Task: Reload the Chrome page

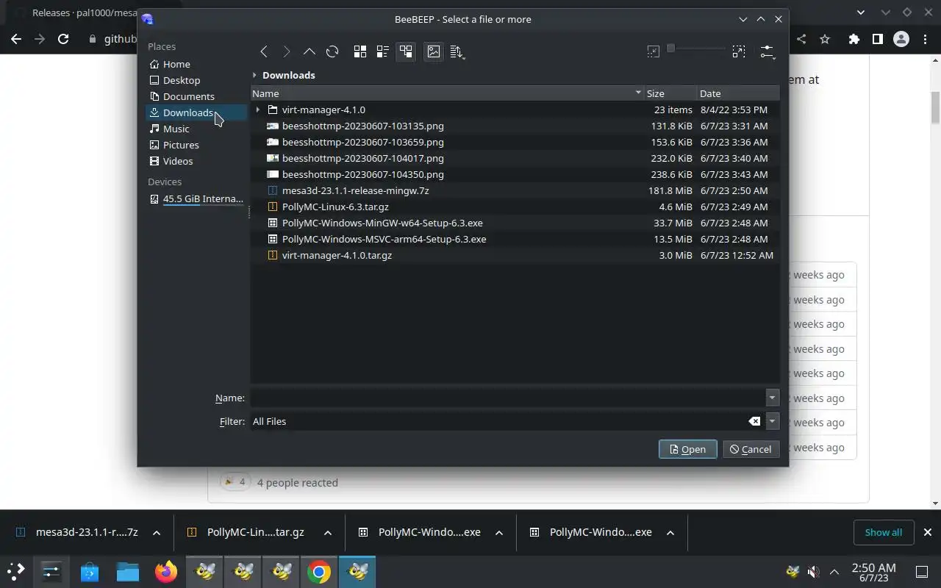Action: [x=63, y=39]
